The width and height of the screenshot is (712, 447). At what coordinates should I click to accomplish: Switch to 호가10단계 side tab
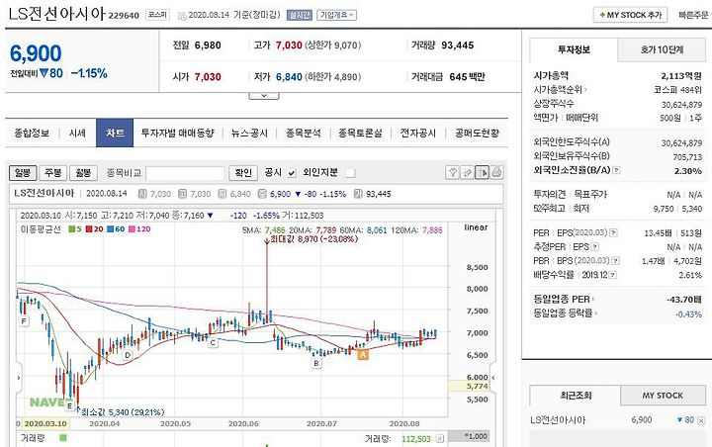pyautogui.click(x=662, y=50)
